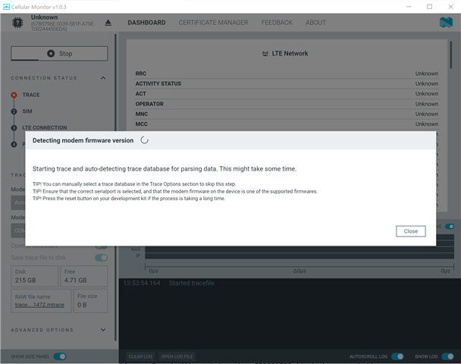Click the Nordic Semiconductor logo
The width and height of the screenshot is (461, 364).
point(445,23)
